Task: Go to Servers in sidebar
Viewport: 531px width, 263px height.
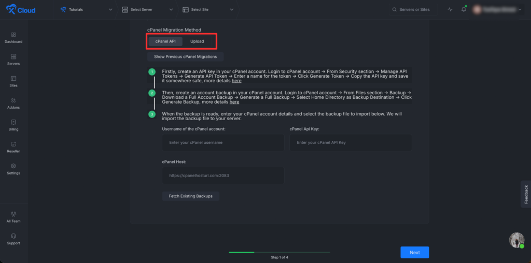Action: click(13, 56)
